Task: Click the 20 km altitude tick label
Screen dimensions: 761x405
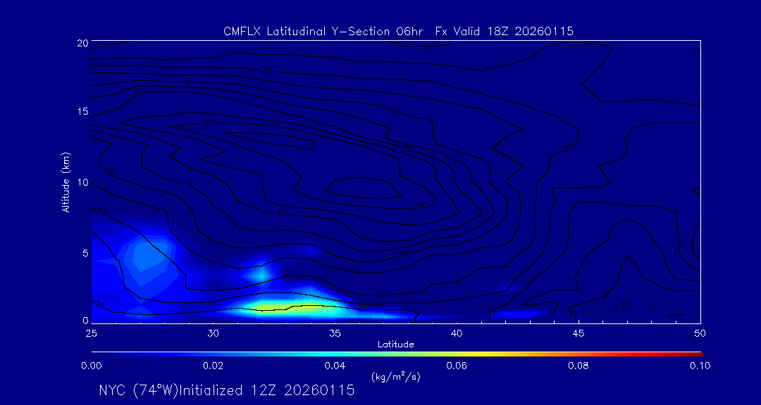Action: coord(81,43)
